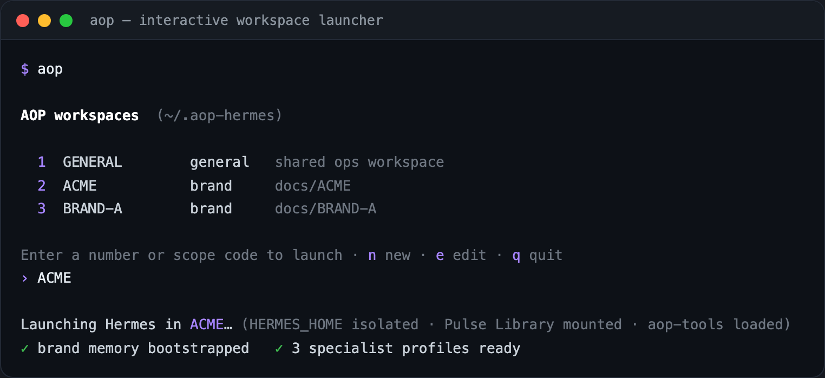Select ACME in the workspace list
Screen dimensions: 825x378
(x=80, y=186)
